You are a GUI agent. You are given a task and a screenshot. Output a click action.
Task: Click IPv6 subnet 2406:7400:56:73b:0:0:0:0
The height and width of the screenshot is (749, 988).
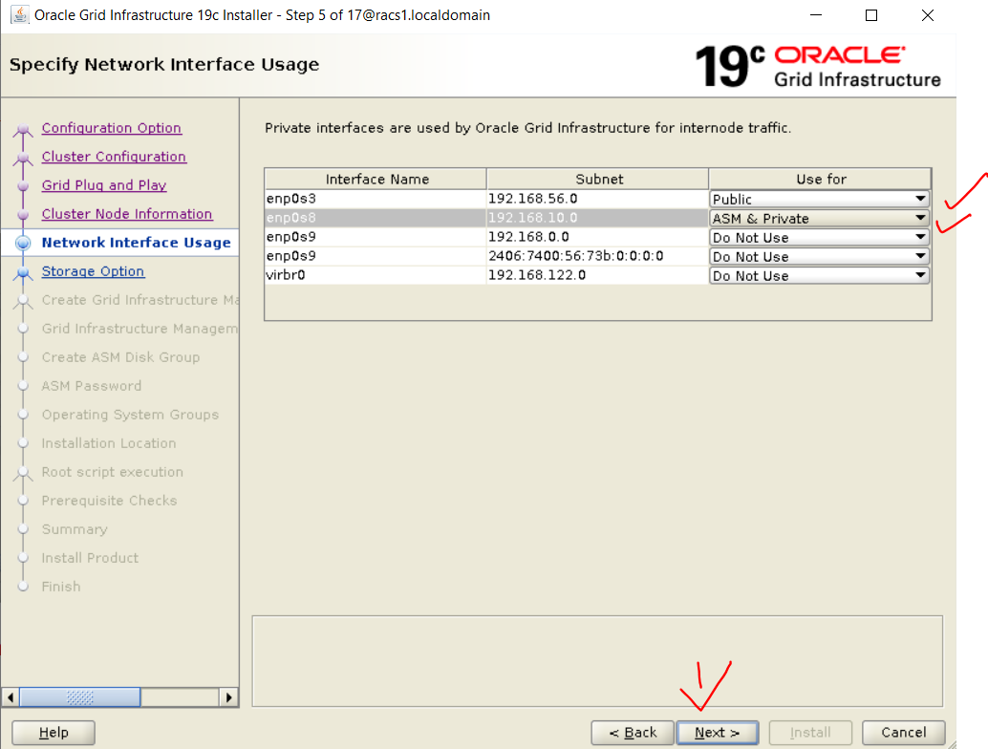[597, 256]
